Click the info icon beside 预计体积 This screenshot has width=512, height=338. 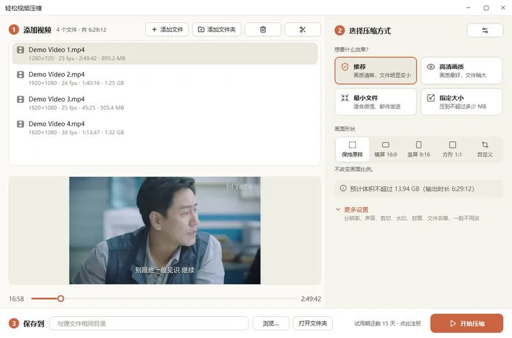click(343, 188)
